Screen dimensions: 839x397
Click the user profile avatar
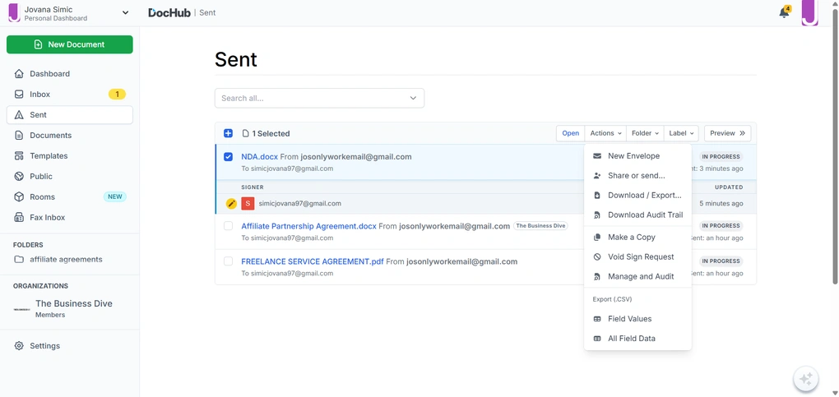point(809,12)
